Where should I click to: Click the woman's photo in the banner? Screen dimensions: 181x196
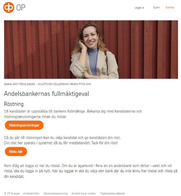point(91,50)
